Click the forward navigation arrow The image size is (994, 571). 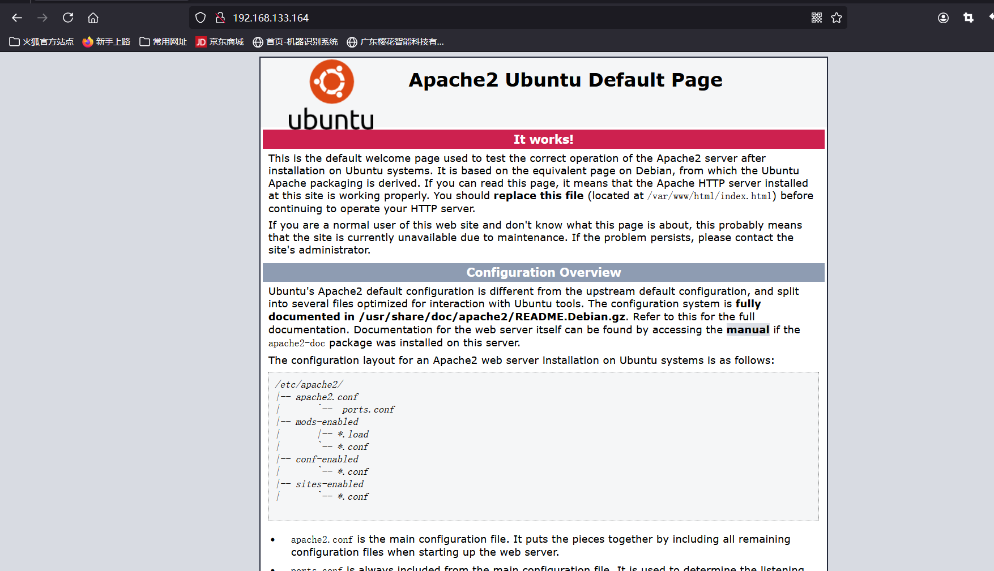click(x=42, y=18)
